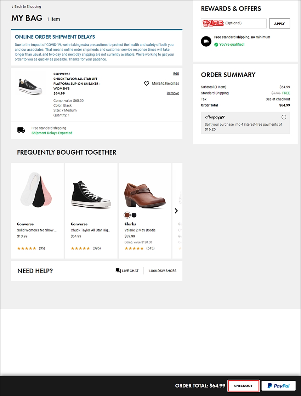The height and width of the screenshot is (396, 301).
Task: Open the Clarks Valarie 2 May Bootie image
Action: tap(145, 196)
